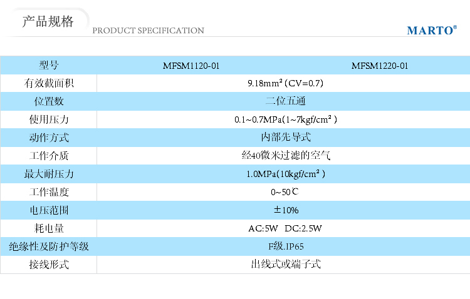Click the 工作温度 row label
The height and width of the screenshot is (299, 470).
[49, 192]
